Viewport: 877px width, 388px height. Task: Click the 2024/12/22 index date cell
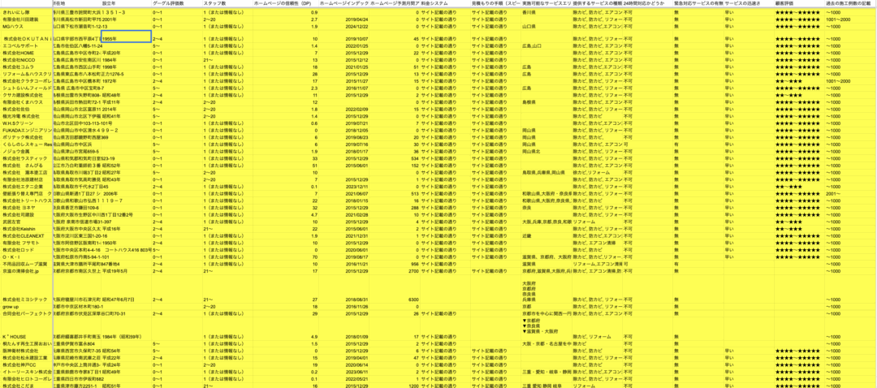click(x=343, y=26)
